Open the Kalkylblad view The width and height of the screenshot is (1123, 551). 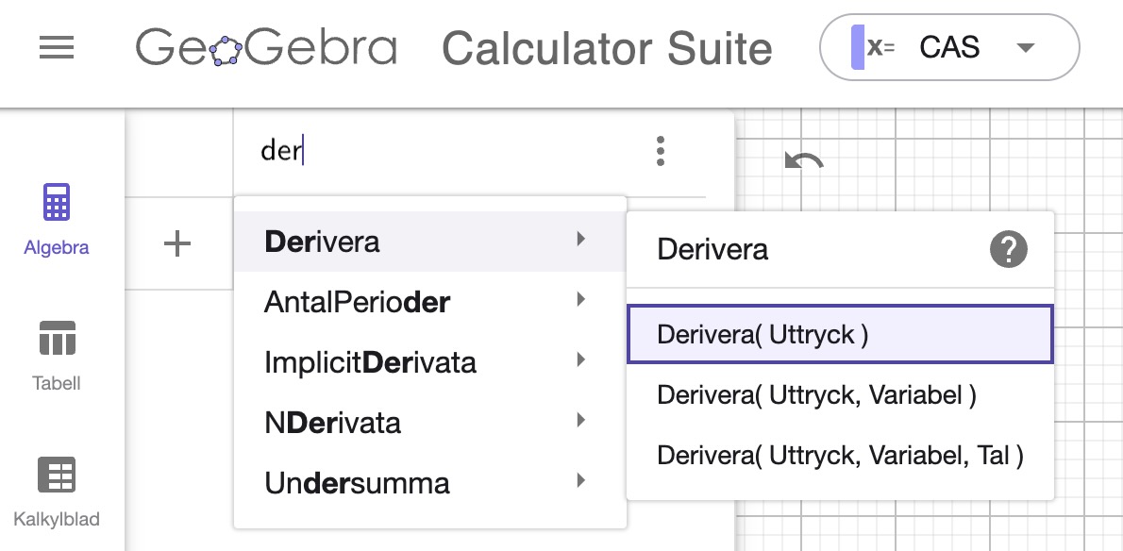57,491
